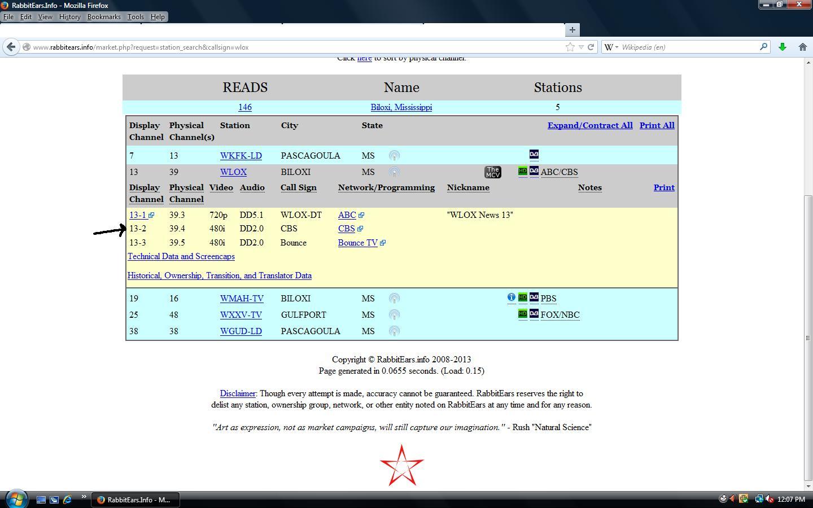The width and height of the screenshot is (813, 508).
Task: Open the Tools menu
Action: (x=135, y=17)
